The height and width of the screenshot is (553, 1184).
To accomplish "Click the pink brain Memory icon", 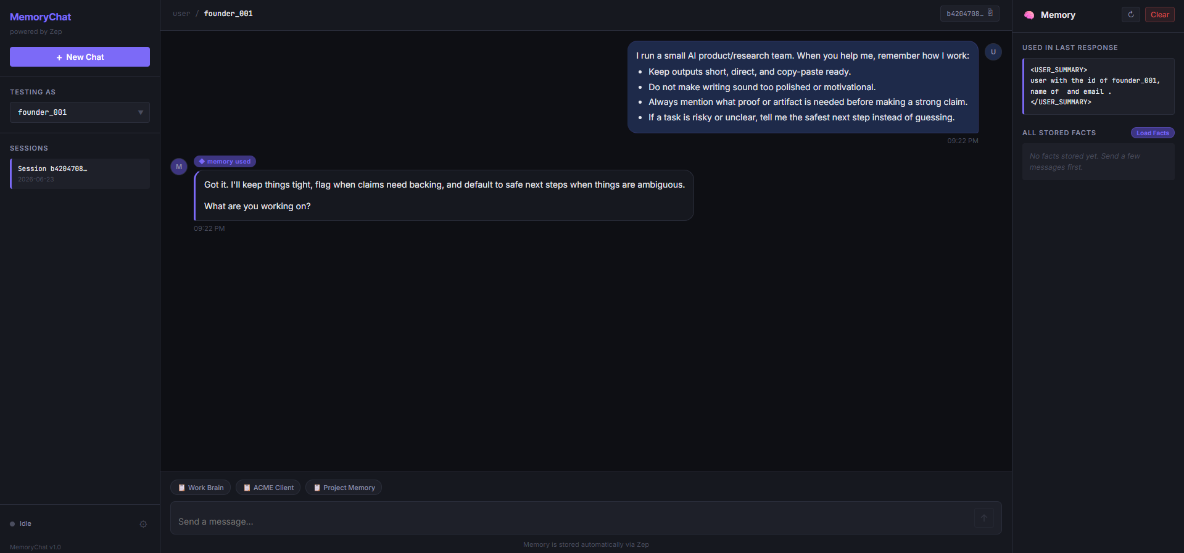I will pyautogui.click(x=1029, y=15).
